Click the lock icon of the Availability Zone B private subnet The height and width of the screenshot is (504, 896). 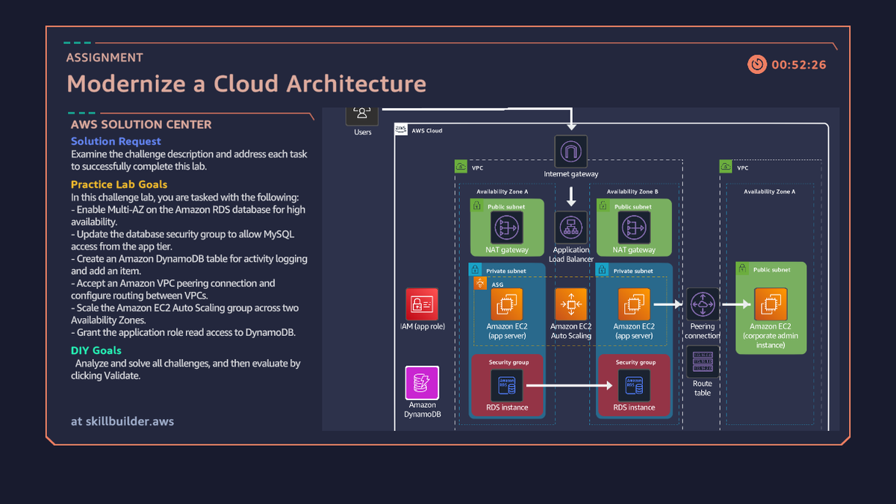tap(602, 270)
